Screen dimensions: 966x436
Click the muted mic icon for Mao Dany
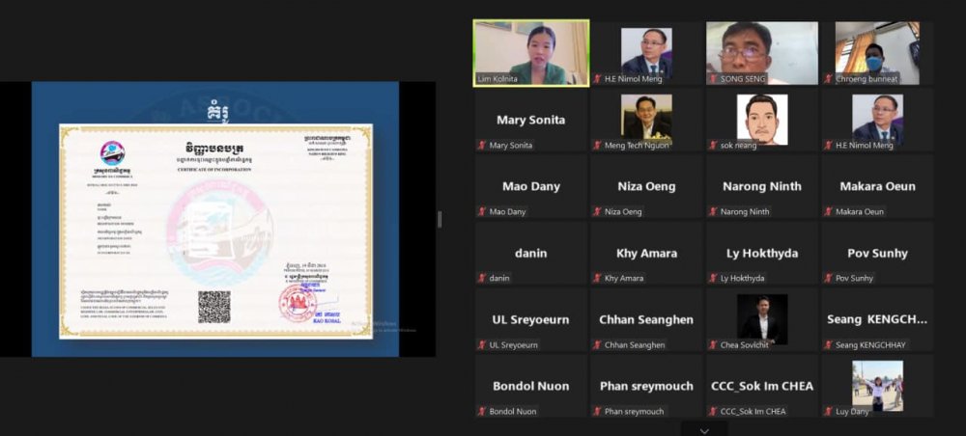tap(482, 212)
